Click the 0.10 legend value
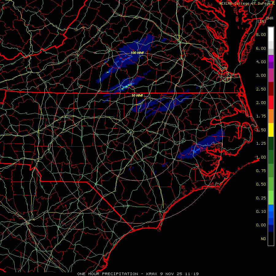The width and height of the screenshot is (276, 276). coord(261,211)
